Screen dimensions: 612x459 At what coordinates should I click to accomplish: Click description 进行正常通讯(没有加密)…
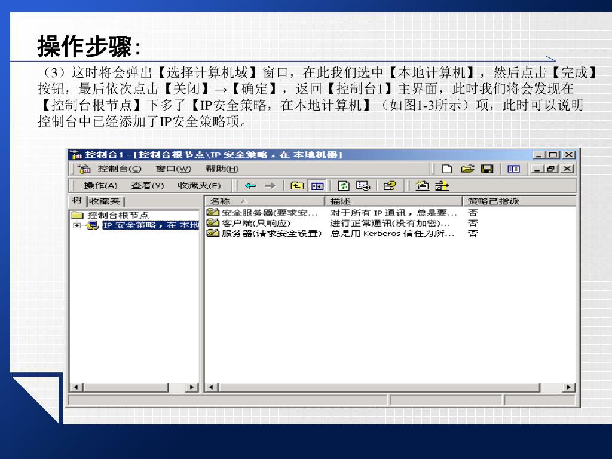[x=390, y=223]
